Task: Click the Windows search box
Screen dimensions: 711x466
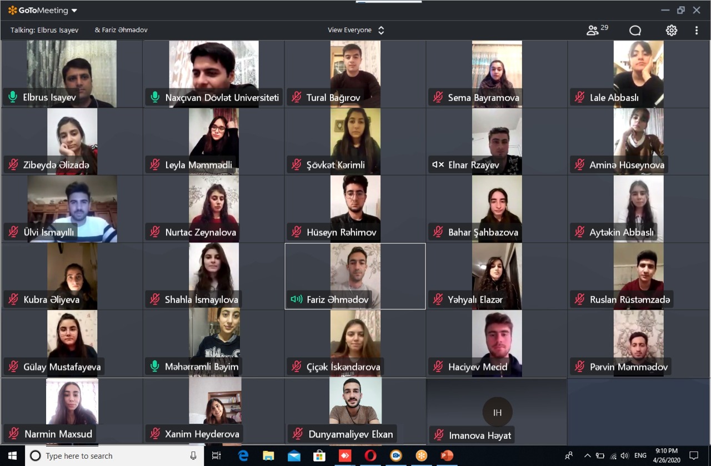Action: 111,456
